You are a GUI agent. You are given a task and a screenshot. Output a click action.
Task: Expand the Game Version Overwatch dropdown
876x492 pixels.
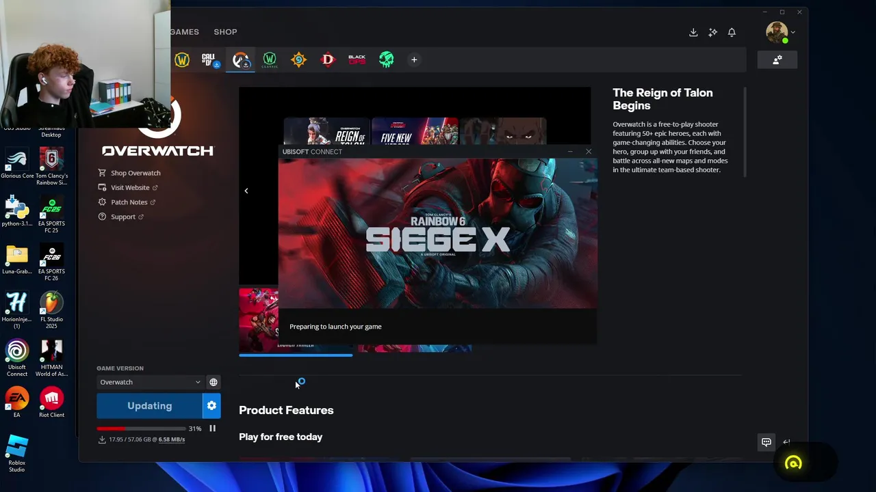[x=150, y=382]
